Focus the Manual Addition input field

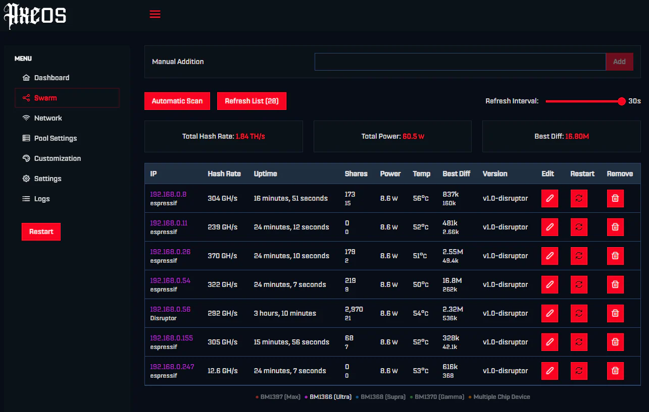click(460, 62)
